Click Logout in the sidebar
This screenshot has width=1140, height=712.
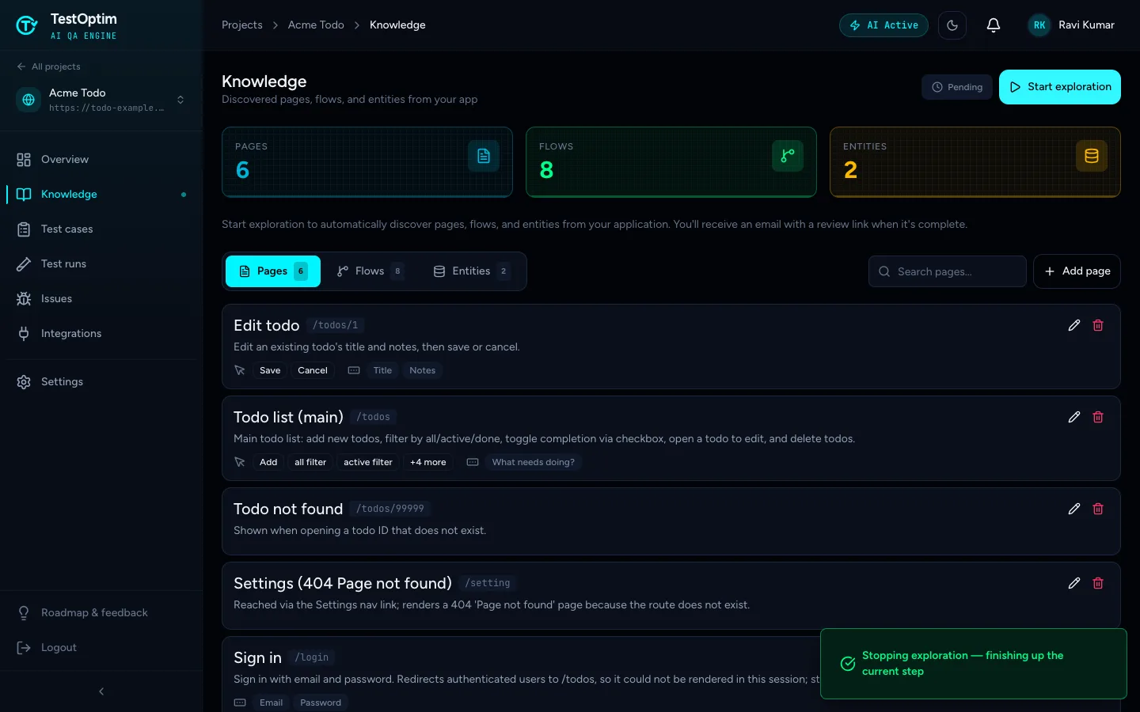(x=101, y=648)
